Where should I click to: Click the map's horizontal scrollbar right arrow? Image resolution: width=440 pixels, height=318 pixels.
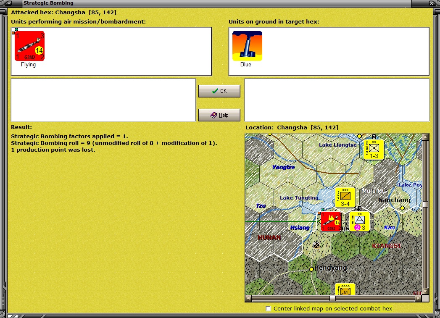(x=418, y=298)
